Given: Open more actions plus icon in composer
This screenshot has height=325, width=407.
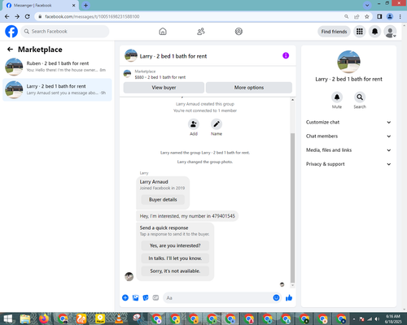Looking at the screenshot, I should coord(125,298).
